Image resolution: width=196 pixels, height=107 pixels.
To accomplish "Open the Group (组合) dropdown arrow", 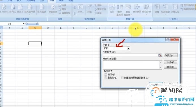I will pos(157,15).
